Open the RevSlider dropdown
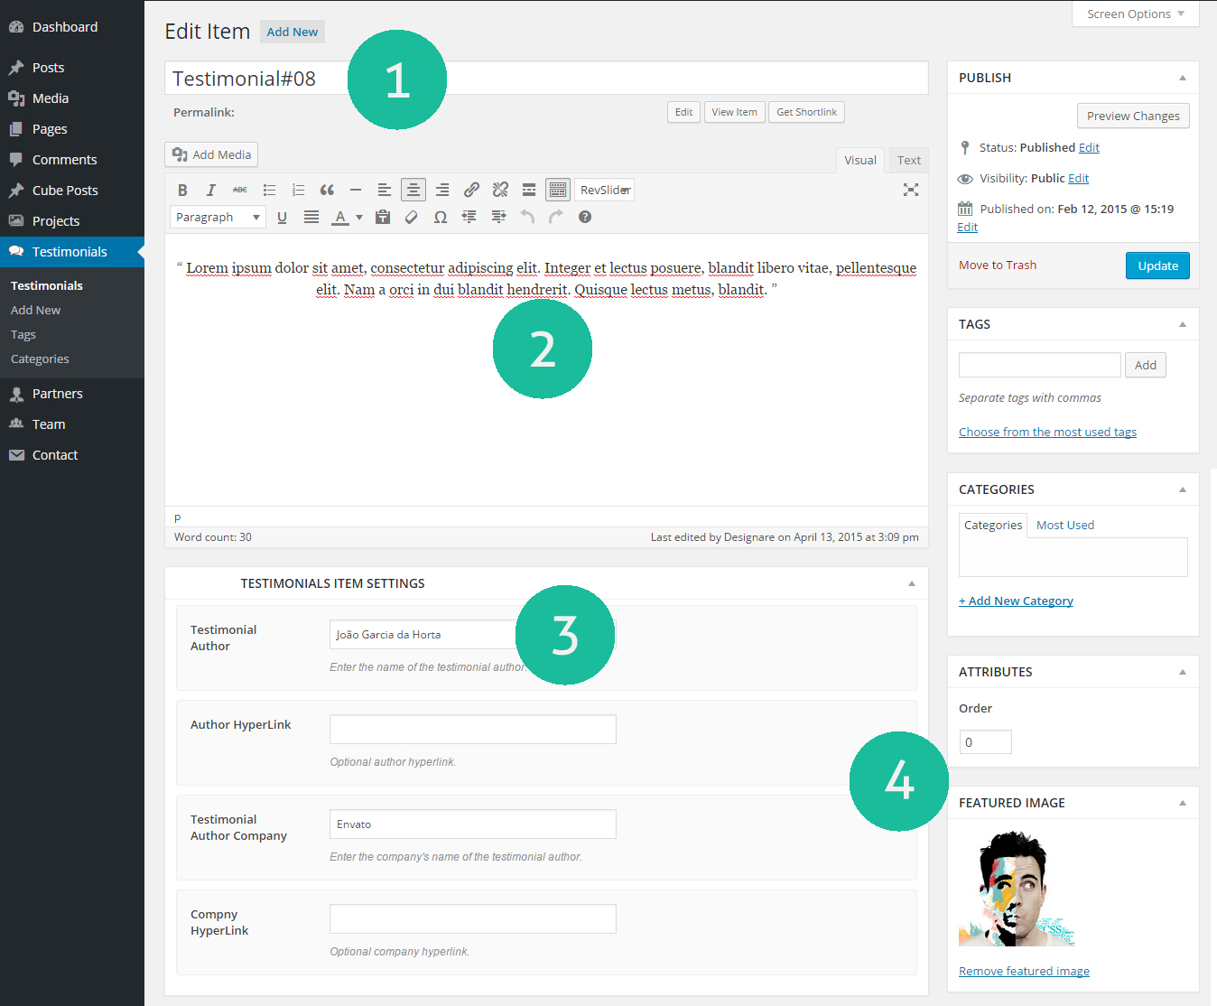The width and height of the screenshot is (1217, 1006). pos(605,190)
